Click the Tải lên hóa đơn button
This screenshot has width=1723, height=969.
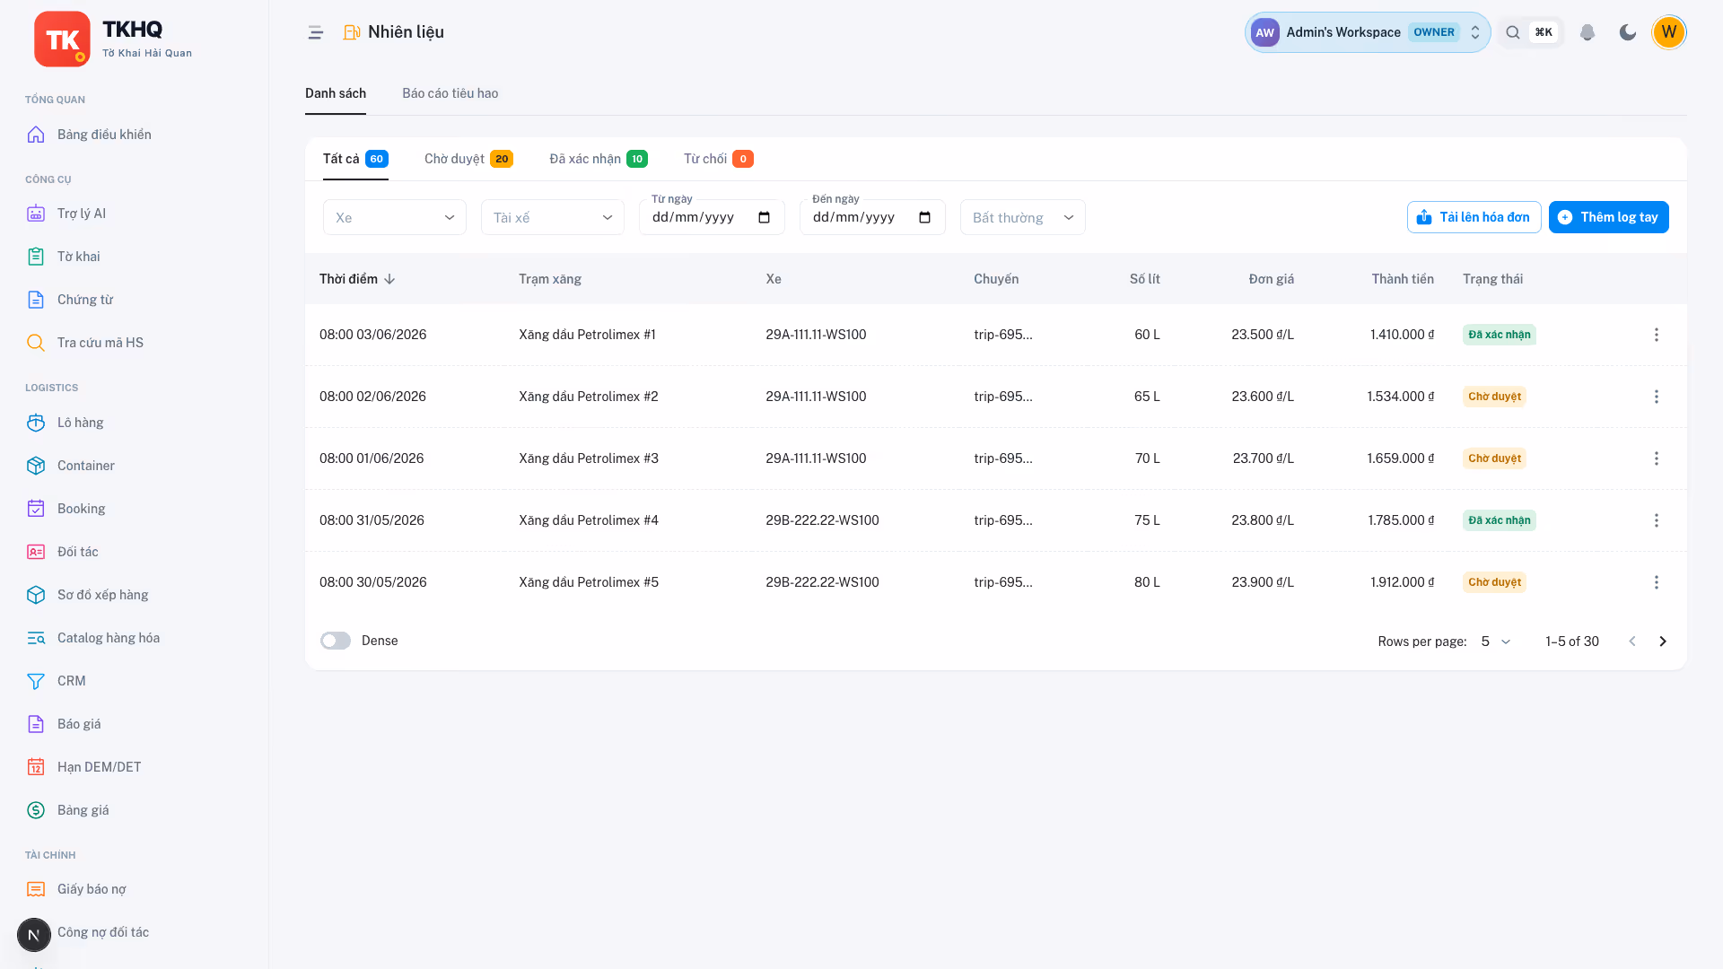click(x=1474, y=217)
